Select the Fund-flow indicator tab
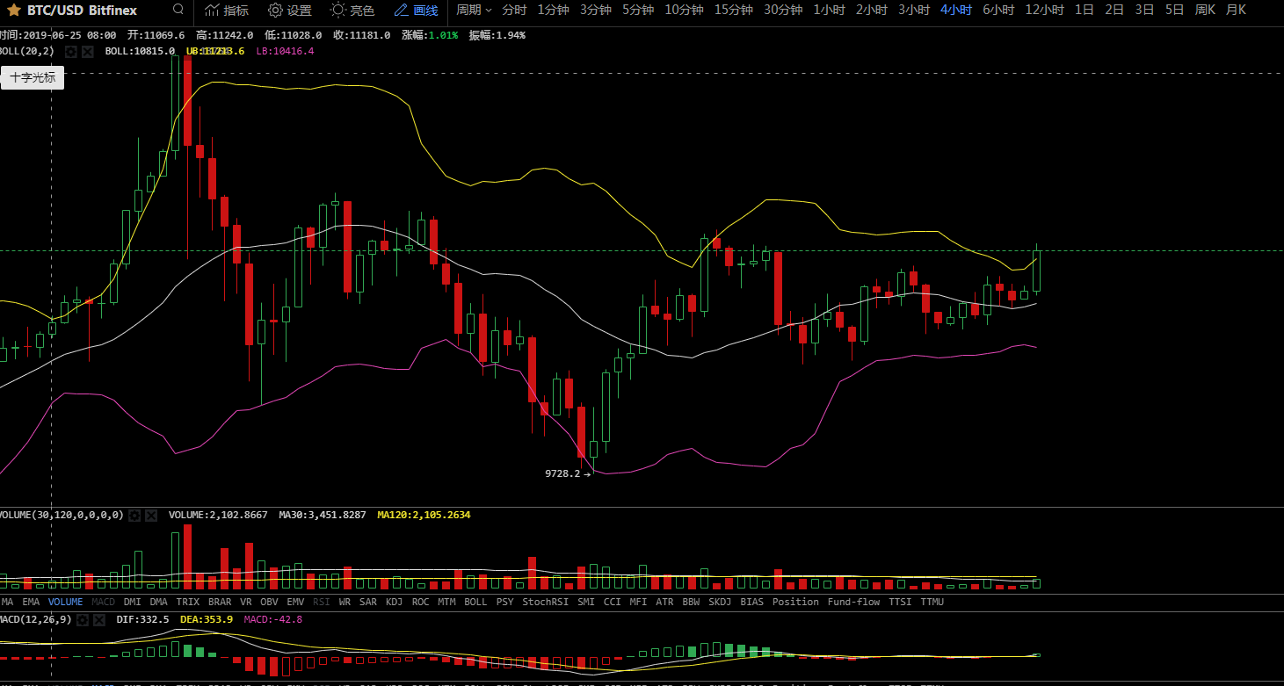 click(x=854, y=603)
